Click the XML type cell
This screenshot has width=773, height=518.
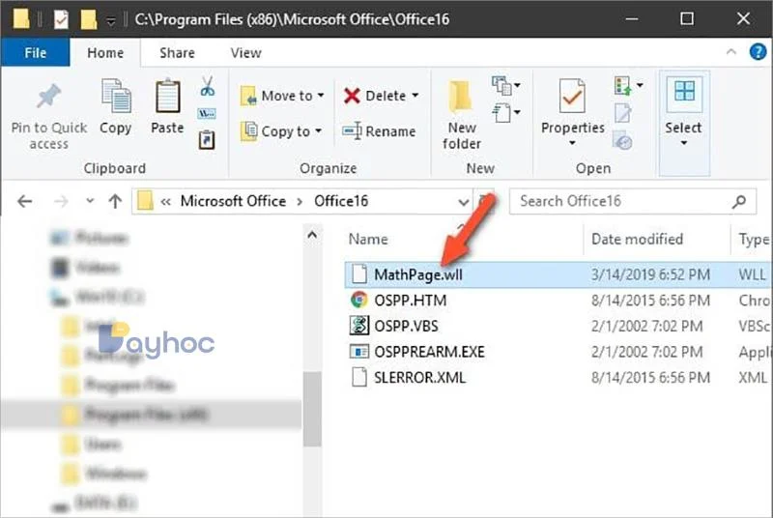point(753,378)
